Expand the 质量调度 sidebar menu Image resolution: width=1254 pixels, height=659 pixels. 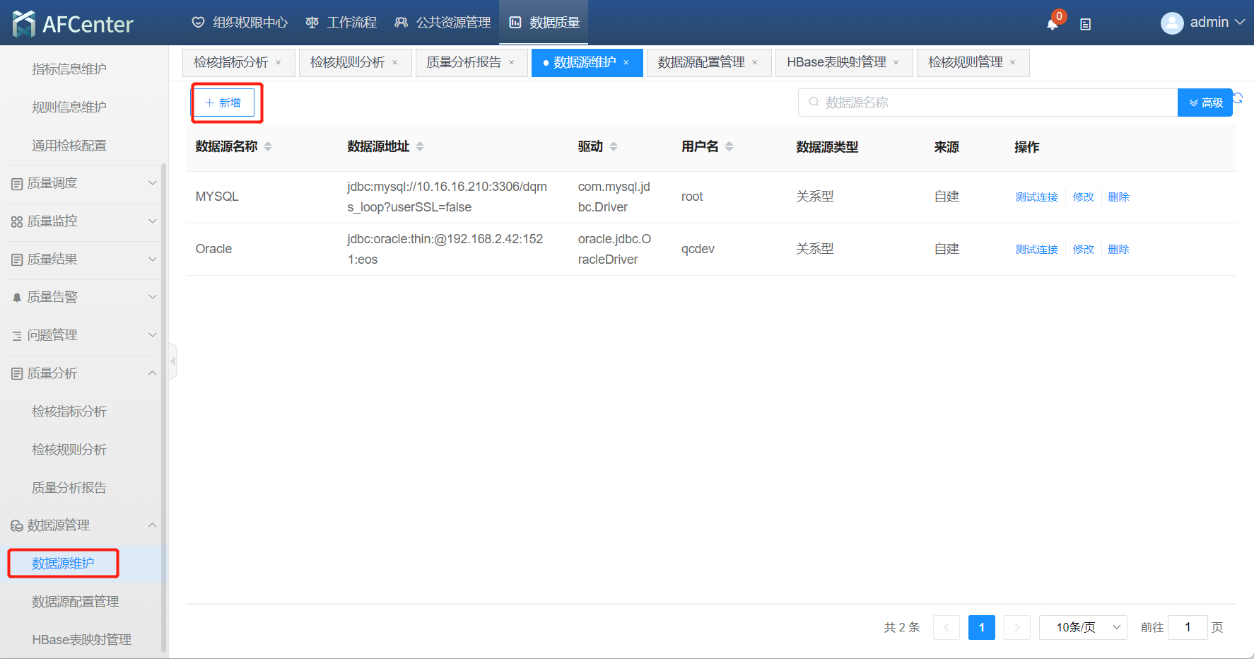pos(81,183)
